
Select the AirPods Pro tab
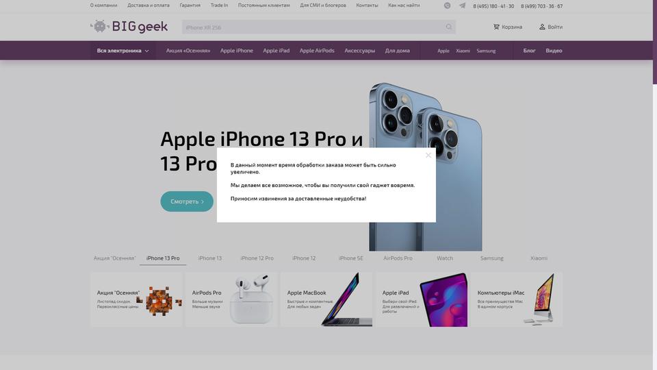398,258
